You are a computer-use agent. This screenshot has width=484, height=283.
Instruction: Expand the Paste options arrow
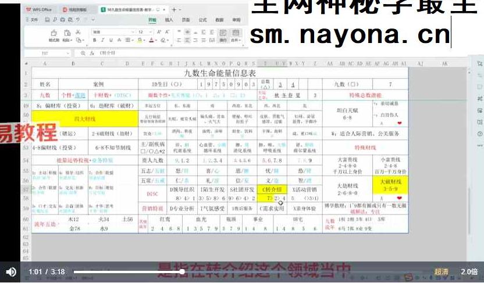(x=72, y=40)
